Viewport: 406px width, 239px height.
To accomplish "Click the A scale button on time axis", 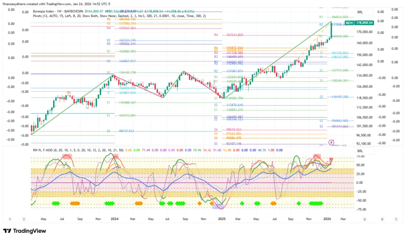I will 364,219.
